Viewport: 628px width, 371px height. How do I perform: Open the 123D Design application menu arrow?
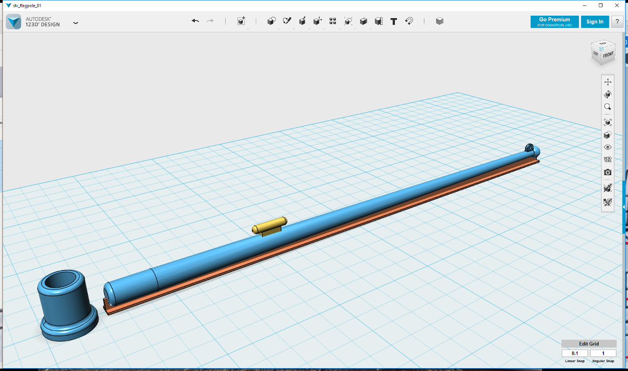click(x=76, y=23)
